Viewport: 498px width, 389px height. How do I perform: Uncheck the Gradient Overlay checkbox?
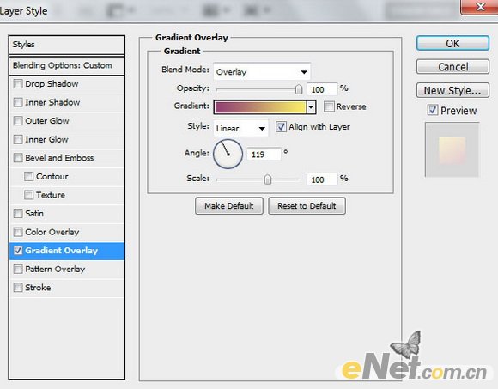pos(18,251)
